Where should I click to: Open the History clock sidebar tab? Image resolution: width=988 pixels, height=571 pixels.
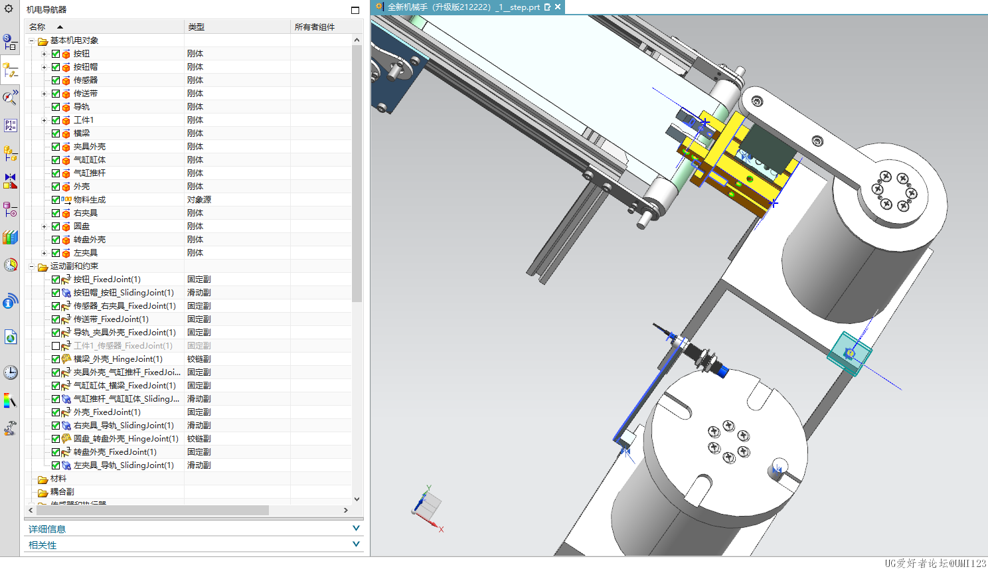click(10, 372)
